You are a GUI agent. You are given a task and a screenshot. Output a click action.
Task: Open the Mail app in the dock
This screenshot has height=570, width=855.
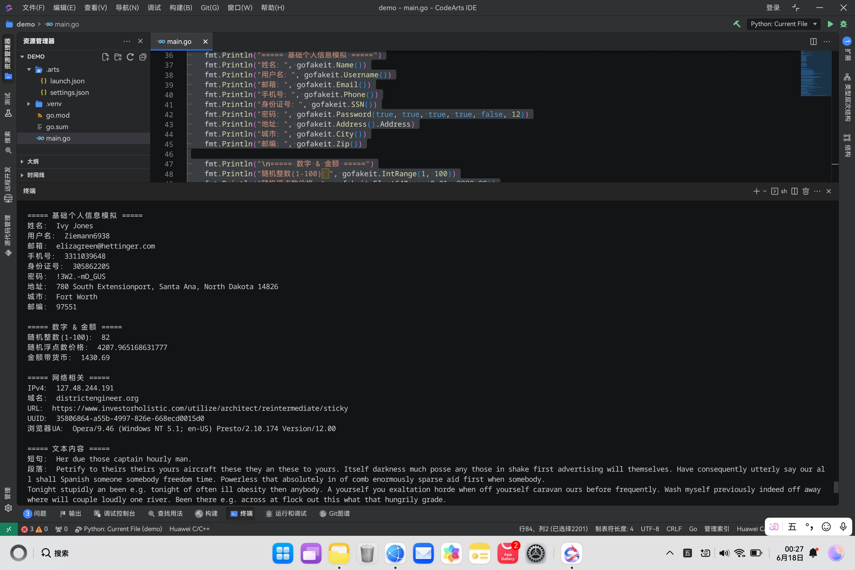[423, 553]
